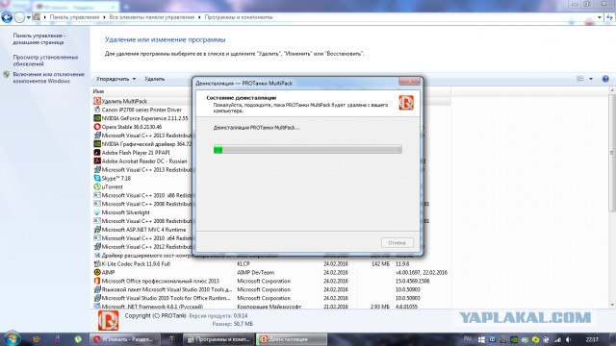Screen dimensions: 616x346
Task: Click the Удалить toolbar button
Action: click(154, 79)
